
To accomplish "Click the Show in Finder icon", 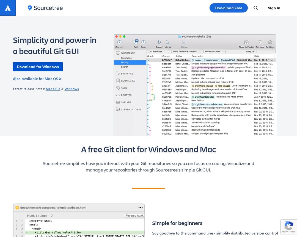I will (246, 42).
